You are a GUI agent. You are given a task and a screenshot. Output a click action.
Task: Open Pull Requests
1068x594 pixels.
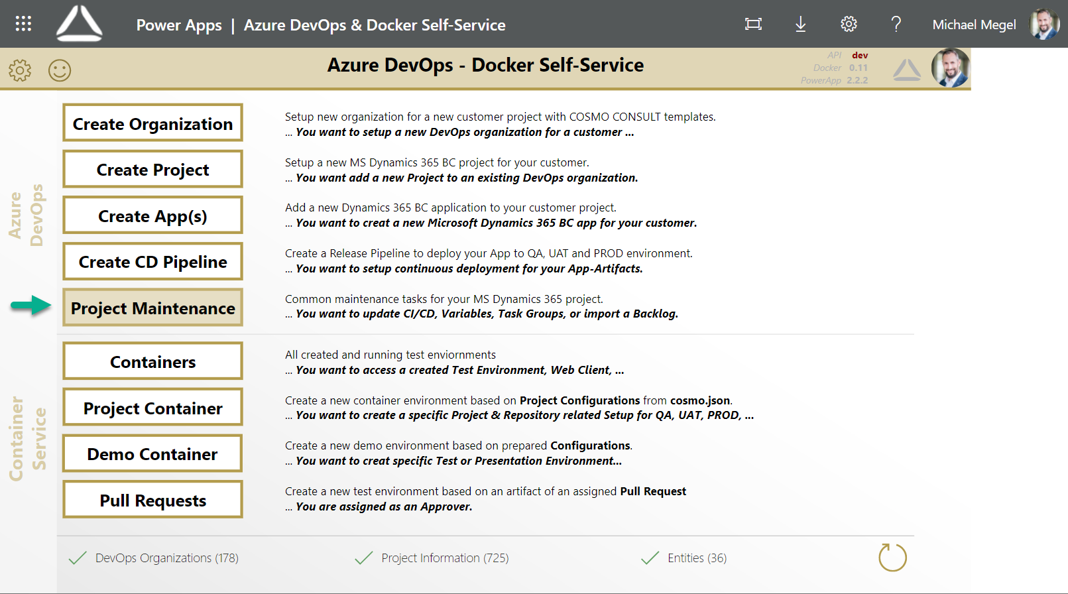[x=153, y=499]
